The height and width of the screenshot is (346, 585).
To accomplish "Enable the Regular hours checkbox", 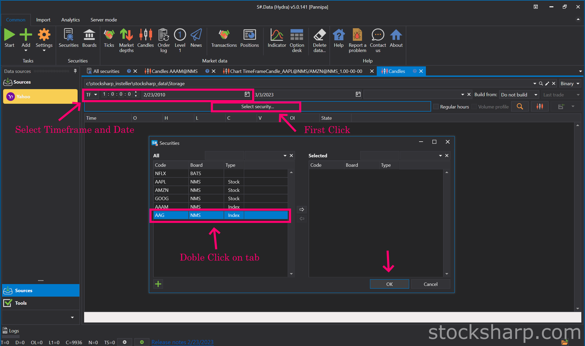I will [x=436, y=107].
